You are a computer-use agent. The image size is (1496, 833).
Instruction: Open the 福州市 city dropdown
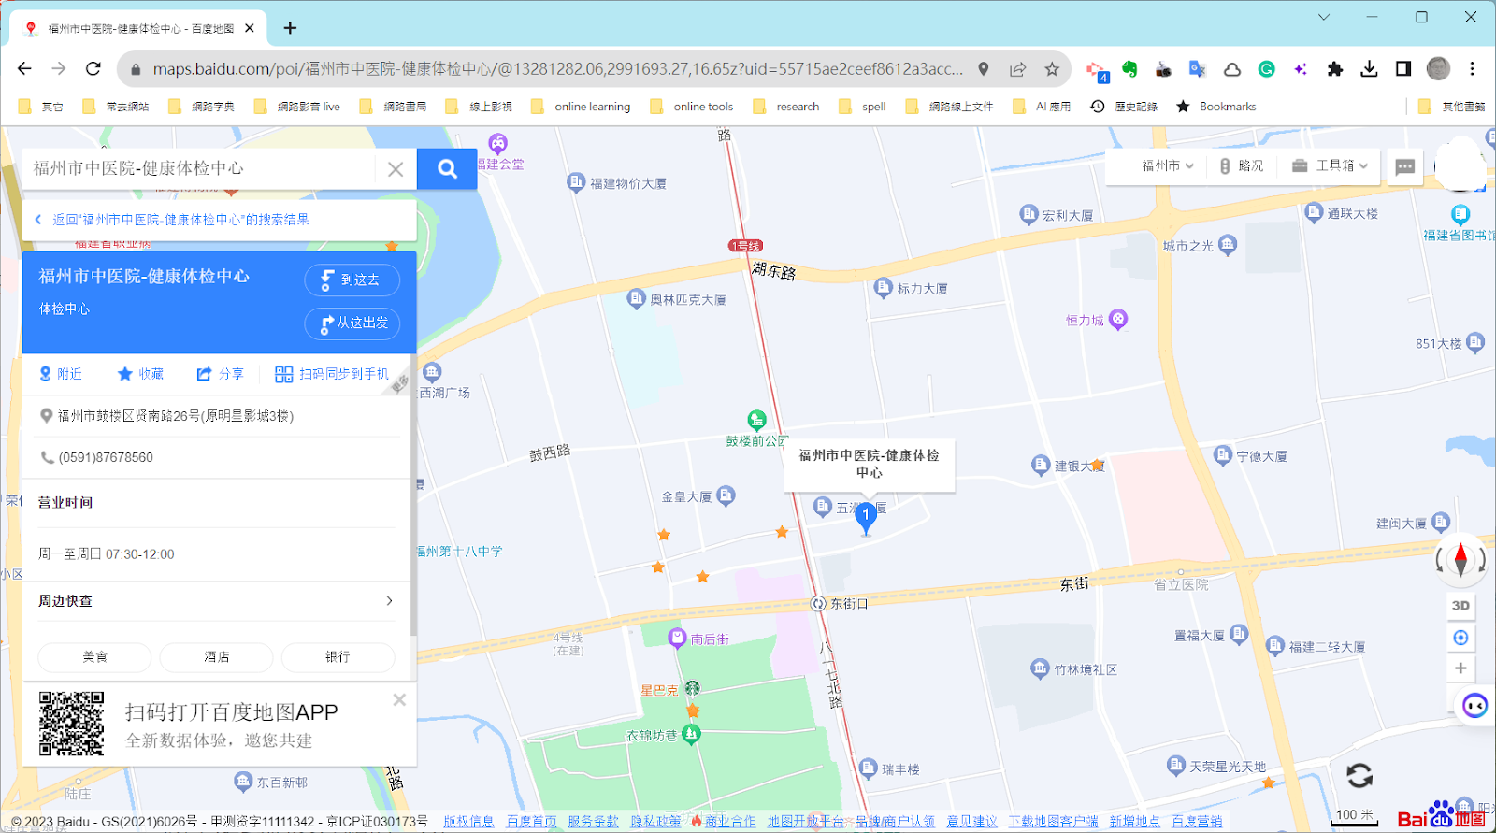pyautogui.click(x=1168, y=165)
